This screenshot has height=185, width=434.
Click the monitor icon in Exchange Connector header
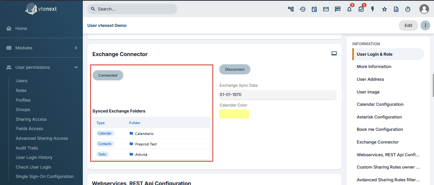(334, 53)
